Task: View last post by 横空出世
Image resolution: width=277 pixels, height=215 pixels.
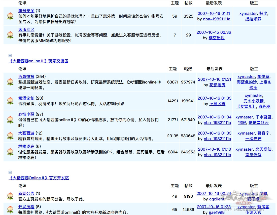Action: tap(217, 38)
